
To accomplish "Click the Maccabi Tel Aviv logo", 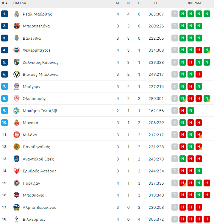I will [17, 111].
